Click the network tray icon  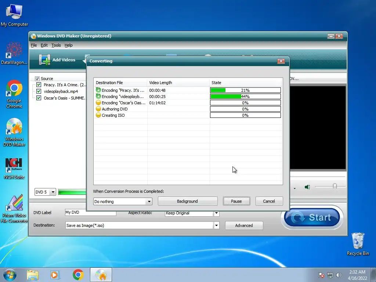(x=330, y=275)
